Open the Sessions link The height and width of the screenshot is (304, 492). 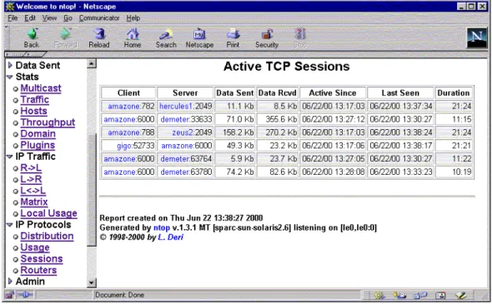pyautogui.click(x=42, y=259)
